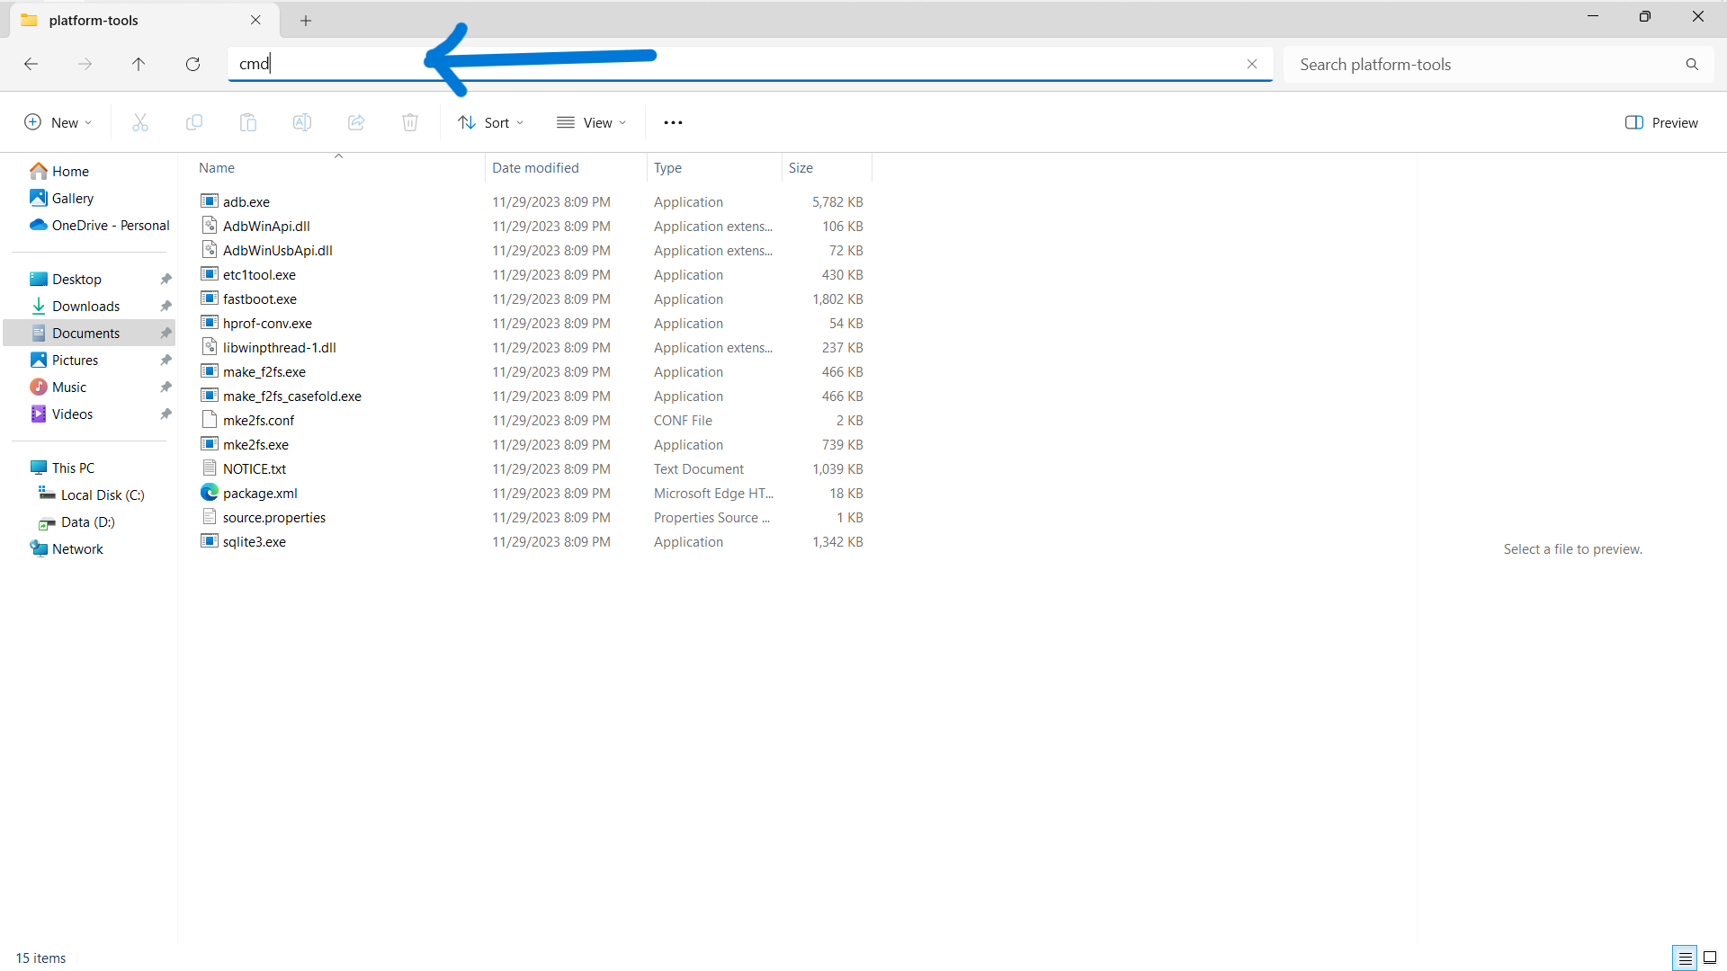Open the View dropdown menu
The image size is (1727, 971).
[591, 122]
